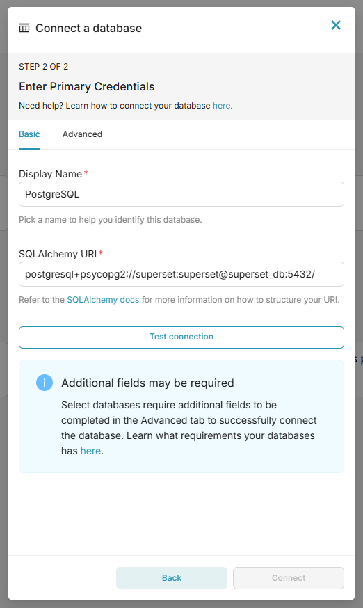This screenshot has width=363, height=608.
Task: Click the SQLAlchemy URI label
Action: click(58, 254)
